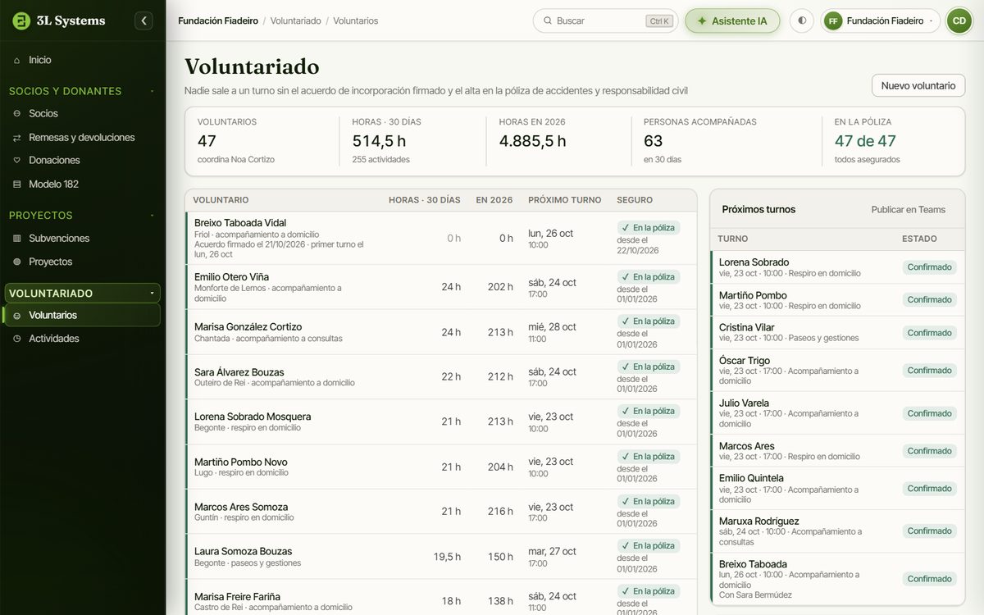Open Breixo Taboada Vidal's row
Viewport: 984px width, 615px height.
coord(441,238)
